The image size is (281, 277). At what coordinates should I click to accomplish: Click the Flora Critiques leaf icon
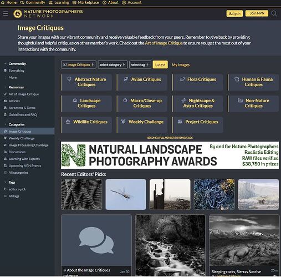[182, 79]
